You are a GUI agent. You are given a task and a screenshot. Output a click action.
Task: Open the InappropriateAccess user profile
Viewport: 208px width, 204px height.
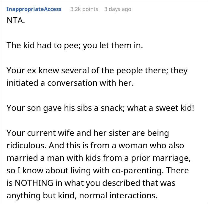[34, 9]
